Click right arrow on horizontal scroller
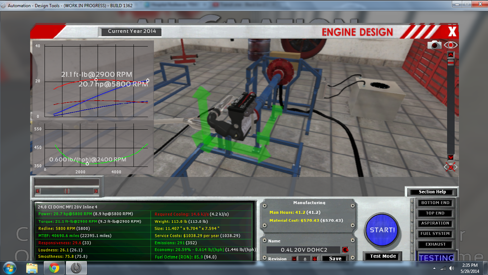Viewport: 488px width, 275px height. tap(96, 191)
